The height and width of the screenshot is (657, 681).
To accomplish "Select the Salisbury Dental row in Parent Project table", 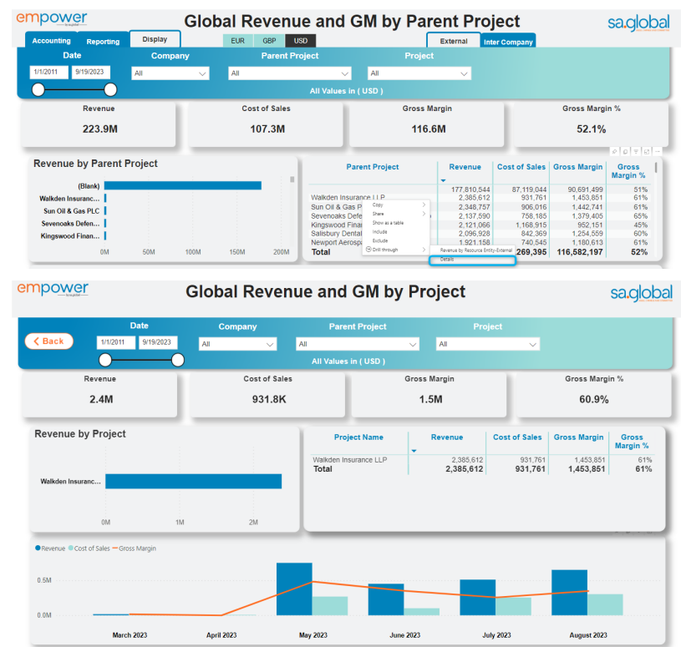I will point(479,234).
